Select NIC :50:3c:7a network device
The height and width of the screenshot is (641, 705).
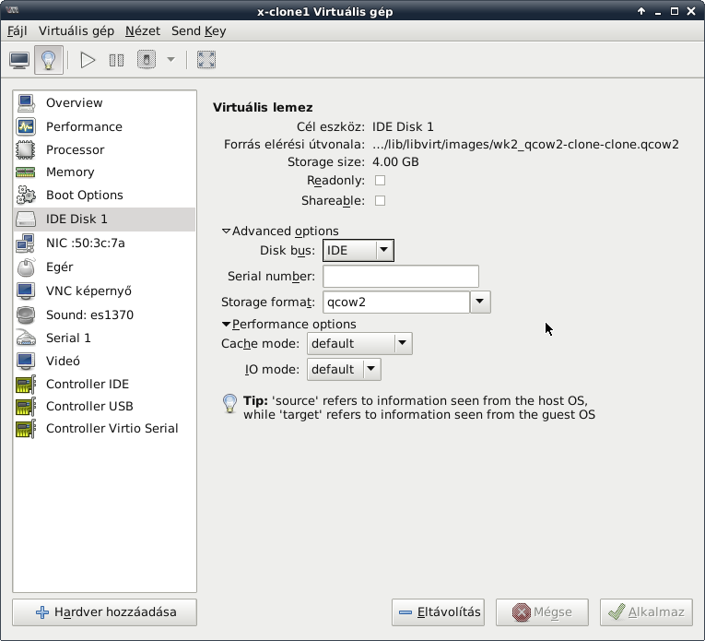tap(85, 243)
